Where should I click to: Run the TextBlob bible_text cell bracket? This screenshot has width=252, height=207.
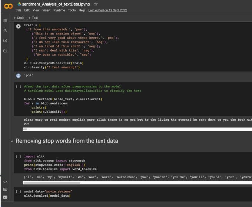click(x=18, y=87)
